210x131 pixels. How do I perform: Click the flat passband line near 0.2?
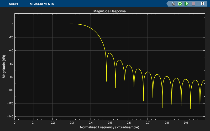pyautogui.click(x=53, y=24)
